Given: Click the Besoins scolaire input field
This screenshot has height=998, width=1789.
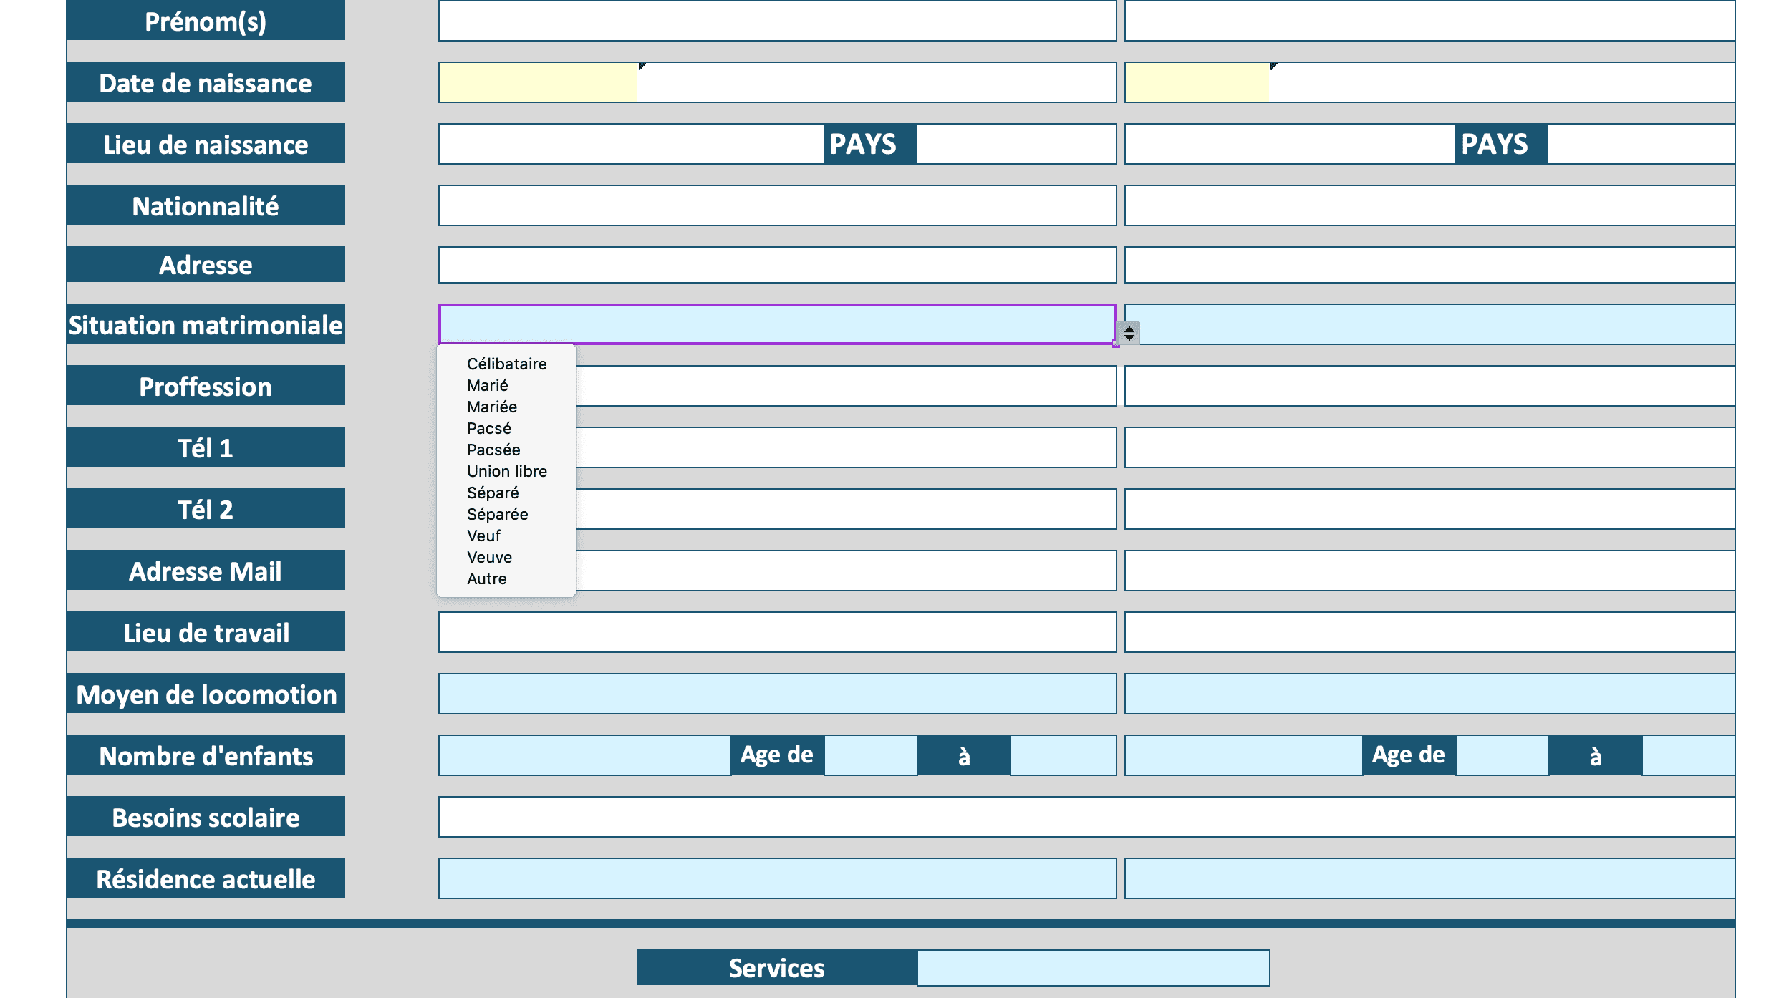Looking at the screenshot, I should (1086, 817).
